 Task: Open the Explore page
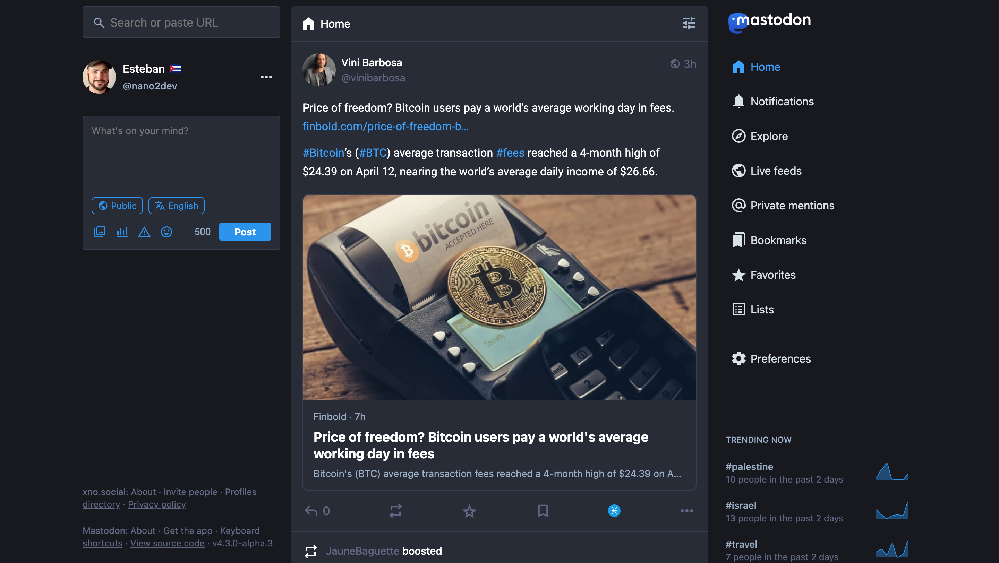(x=769, y=136)
